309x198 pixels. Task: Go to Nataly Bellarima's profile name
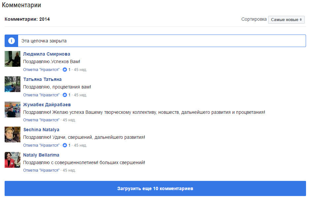tap(41, 155)
